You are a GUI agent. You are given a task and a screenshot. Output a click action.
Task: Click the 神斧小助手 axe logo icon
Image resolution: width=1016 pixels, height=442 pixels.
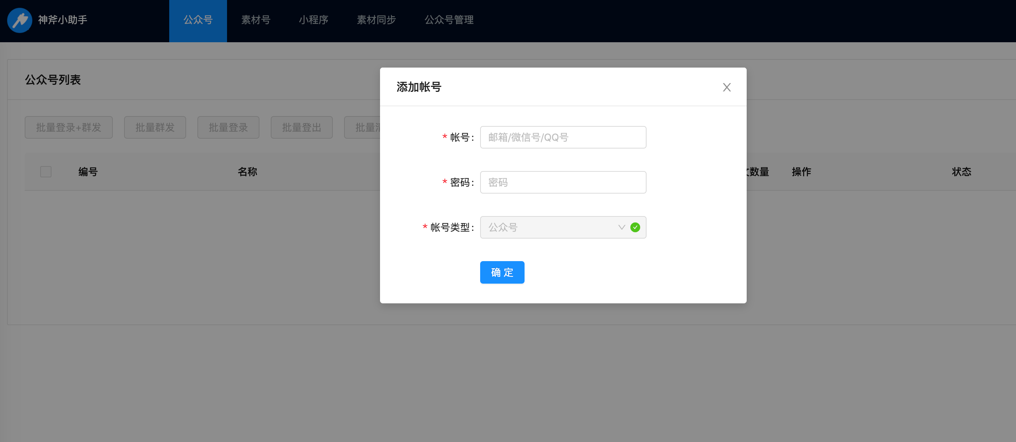click(19, 20)
